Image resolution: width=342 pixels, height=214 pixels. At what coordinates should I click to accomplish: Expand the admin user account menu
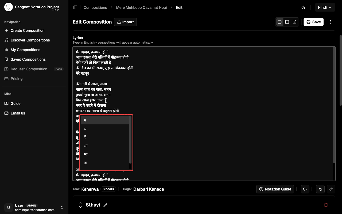[61, 207]
